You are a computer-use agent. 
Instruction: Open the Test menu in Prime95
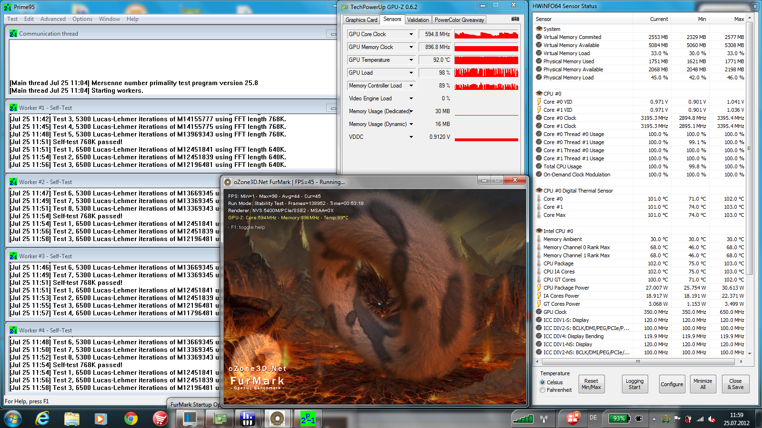[12, 19]
